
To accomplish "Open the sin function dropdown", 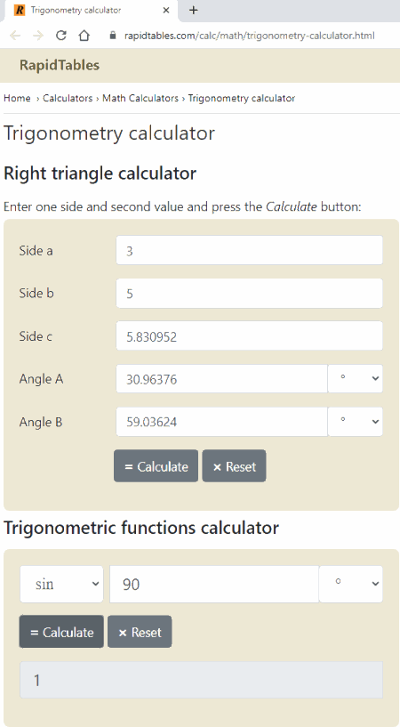I will 61,585.
